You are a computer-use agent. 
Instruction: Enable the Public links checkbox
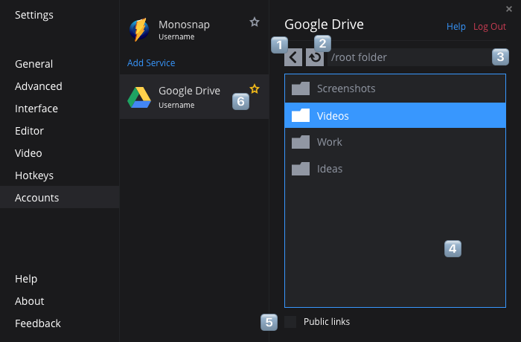290,322
